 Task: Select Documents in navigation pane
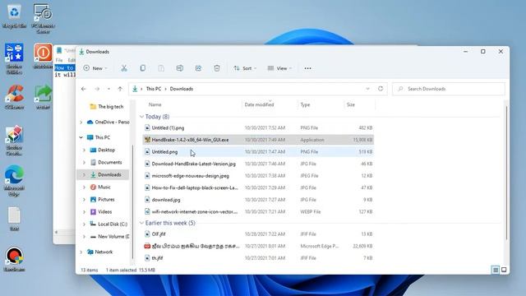tap(106, 163)
